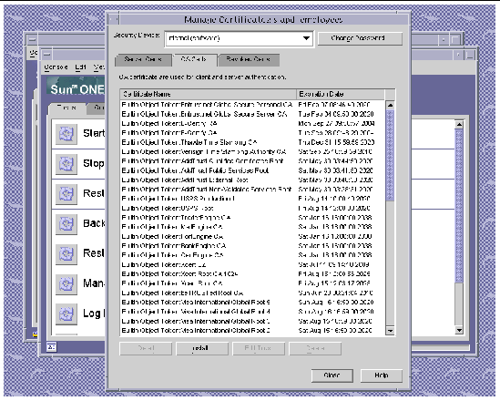Select the Xcert Root CA 1024 row
This screenshot has width=500, height=401.
[252, 274]
